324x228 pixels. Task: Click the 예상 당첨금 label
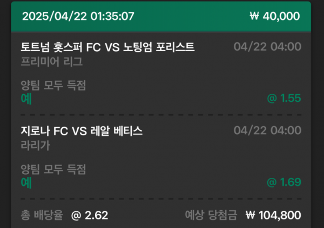point(211,216)
